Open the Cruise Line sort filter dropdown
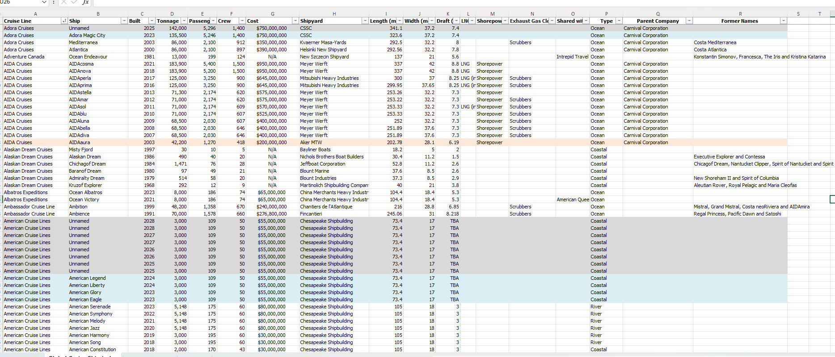The height and width of the screenshot is (357, 835). pyautogui.click(x=64, y=21)
